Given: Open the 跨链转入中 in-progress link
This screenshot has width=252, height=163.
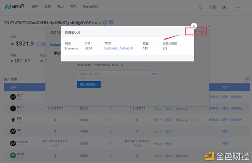Looking at the screenshot, I should (x=199, y=31).
